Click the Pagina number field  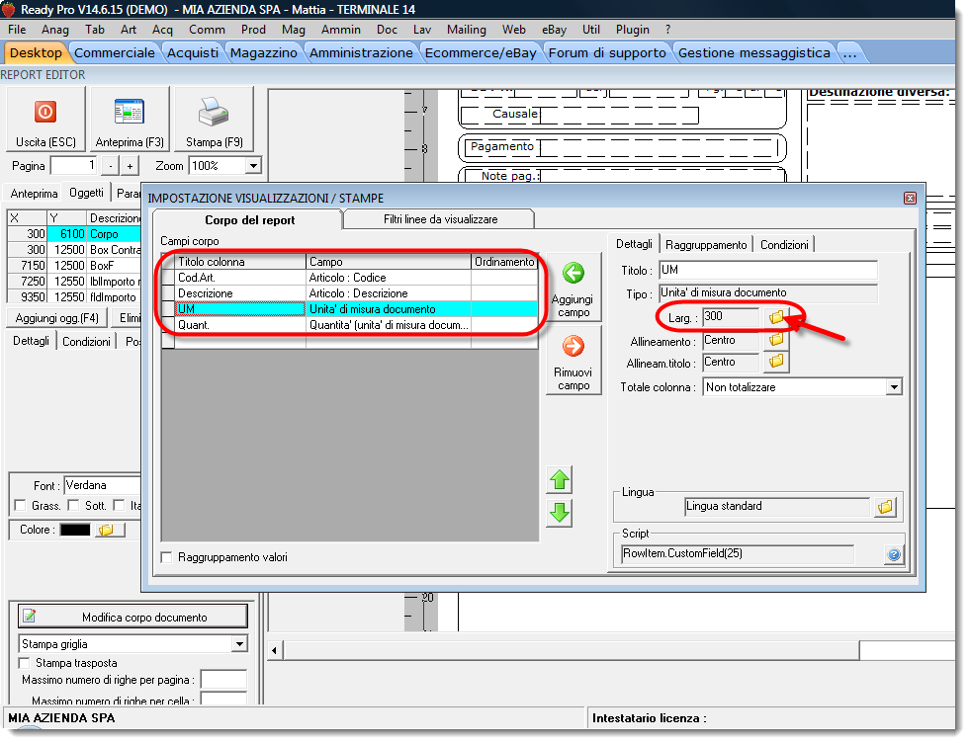73,166
